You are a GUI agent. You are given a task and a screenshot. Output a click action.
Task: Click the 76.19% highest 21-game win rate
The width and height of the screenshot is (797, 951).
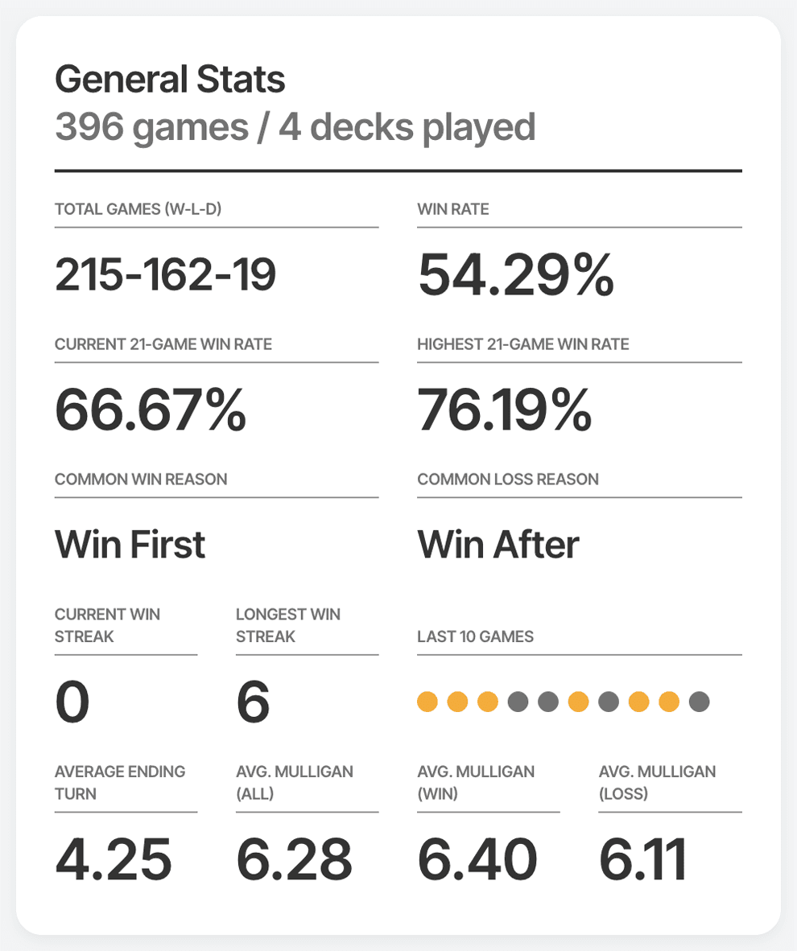[505, 410]
